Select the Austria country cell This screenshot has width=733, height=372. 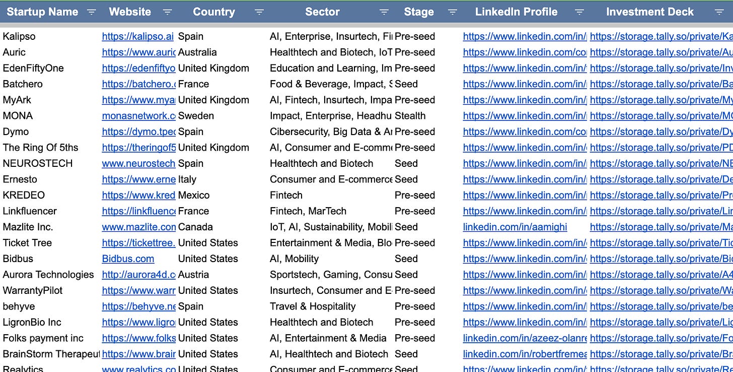[x=193, y=275]
